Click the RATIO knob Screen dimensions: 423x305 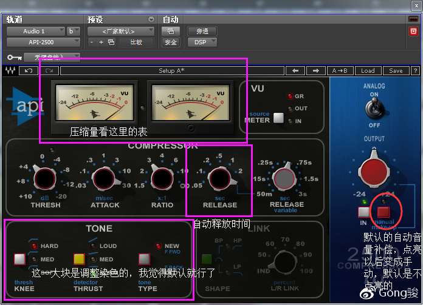pos(162,179)
